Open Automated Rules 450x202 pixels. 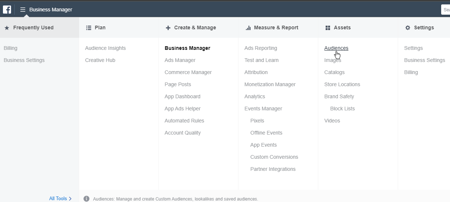(x=184, y=121)
